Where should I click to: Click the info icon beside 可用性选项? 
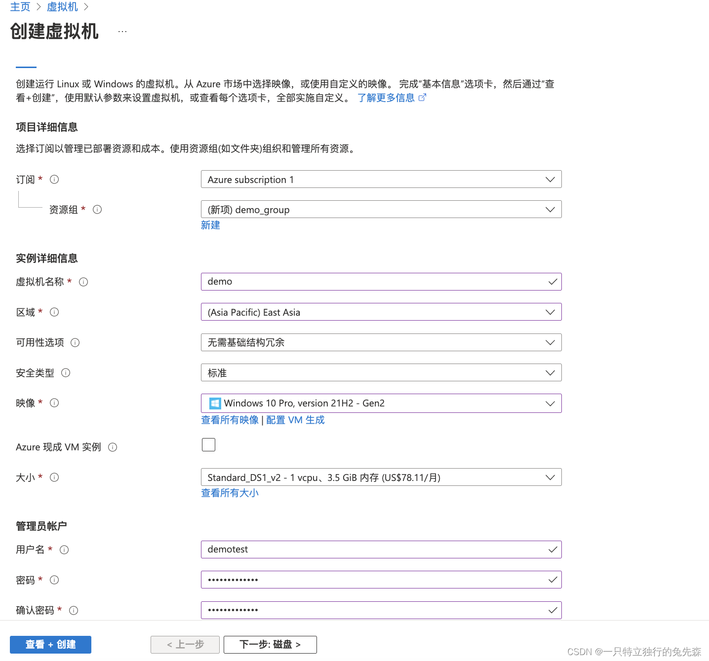pos(75,343)
